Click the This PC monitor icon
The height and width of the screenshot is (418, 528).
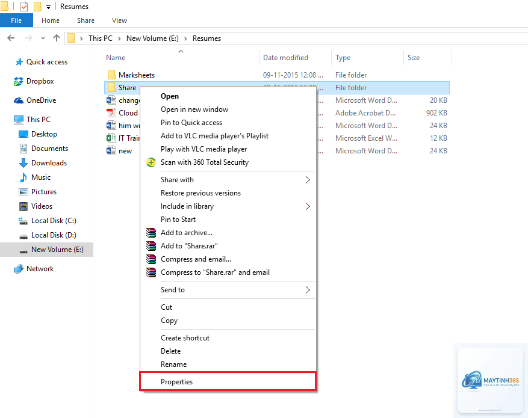tap(19, 120)
